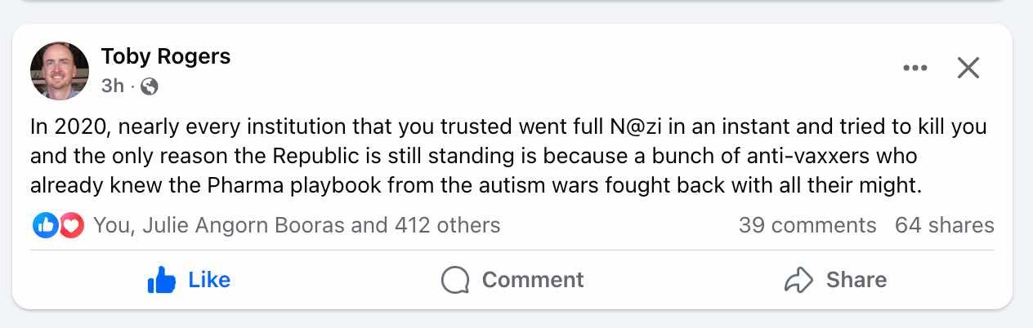Click the thumbs-up icon in the Like button
Viewport: 1033px width, 328px height.
162,281
